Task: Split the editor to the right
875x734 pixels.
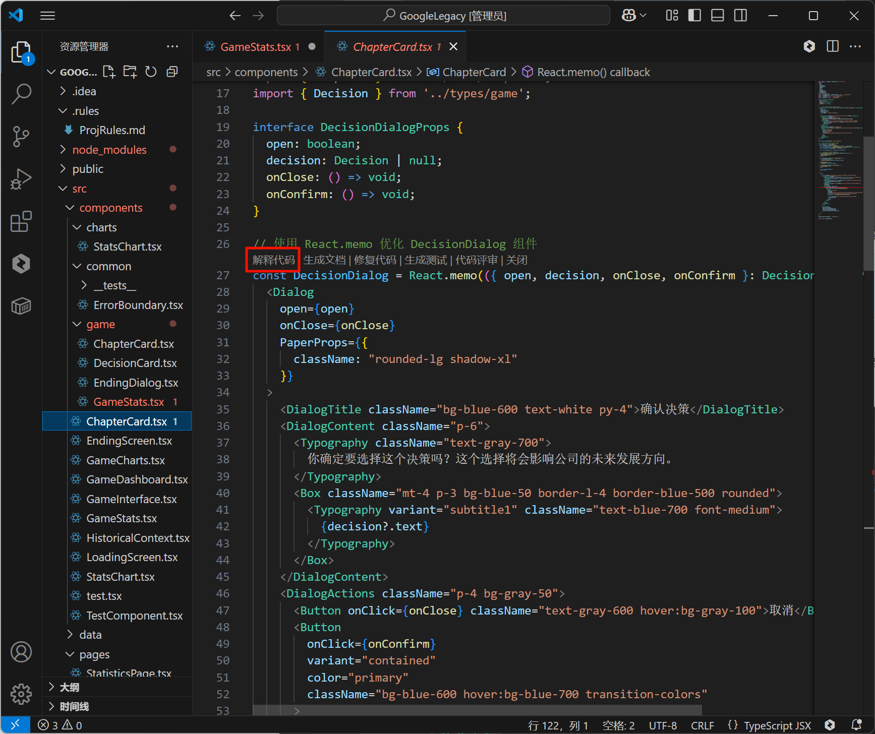Action: pyautogui.click(x=833, y=46)
